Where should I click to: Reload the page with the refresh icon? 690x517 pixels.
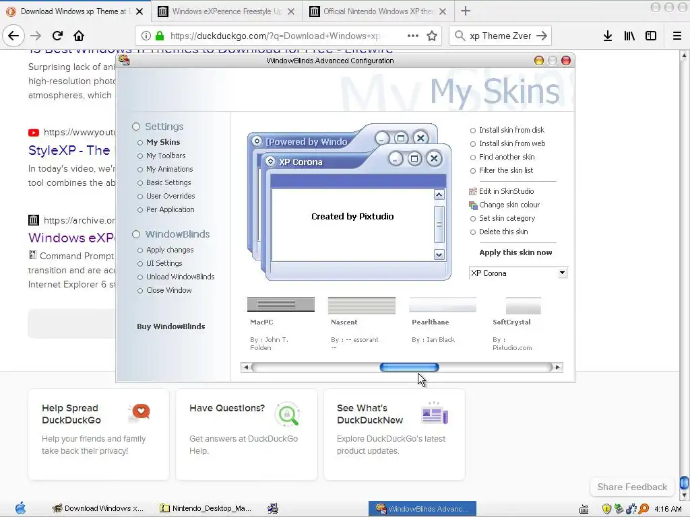tap(57, 36)
